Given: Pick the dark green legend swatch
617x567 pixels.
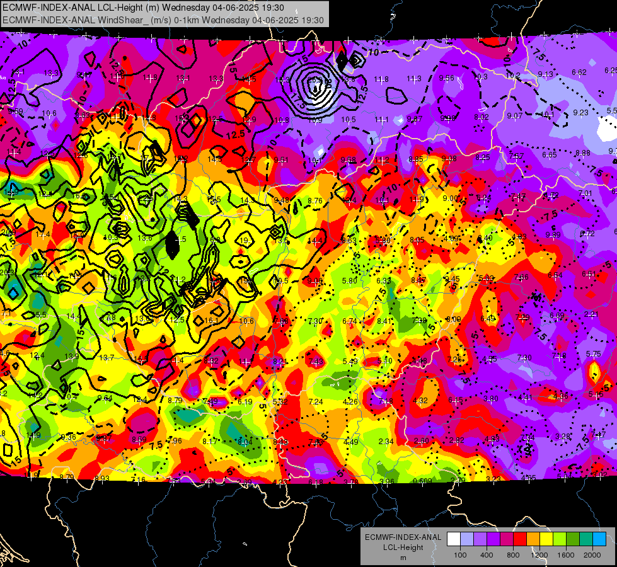Looking at the screenshot, I should (573, 539).
